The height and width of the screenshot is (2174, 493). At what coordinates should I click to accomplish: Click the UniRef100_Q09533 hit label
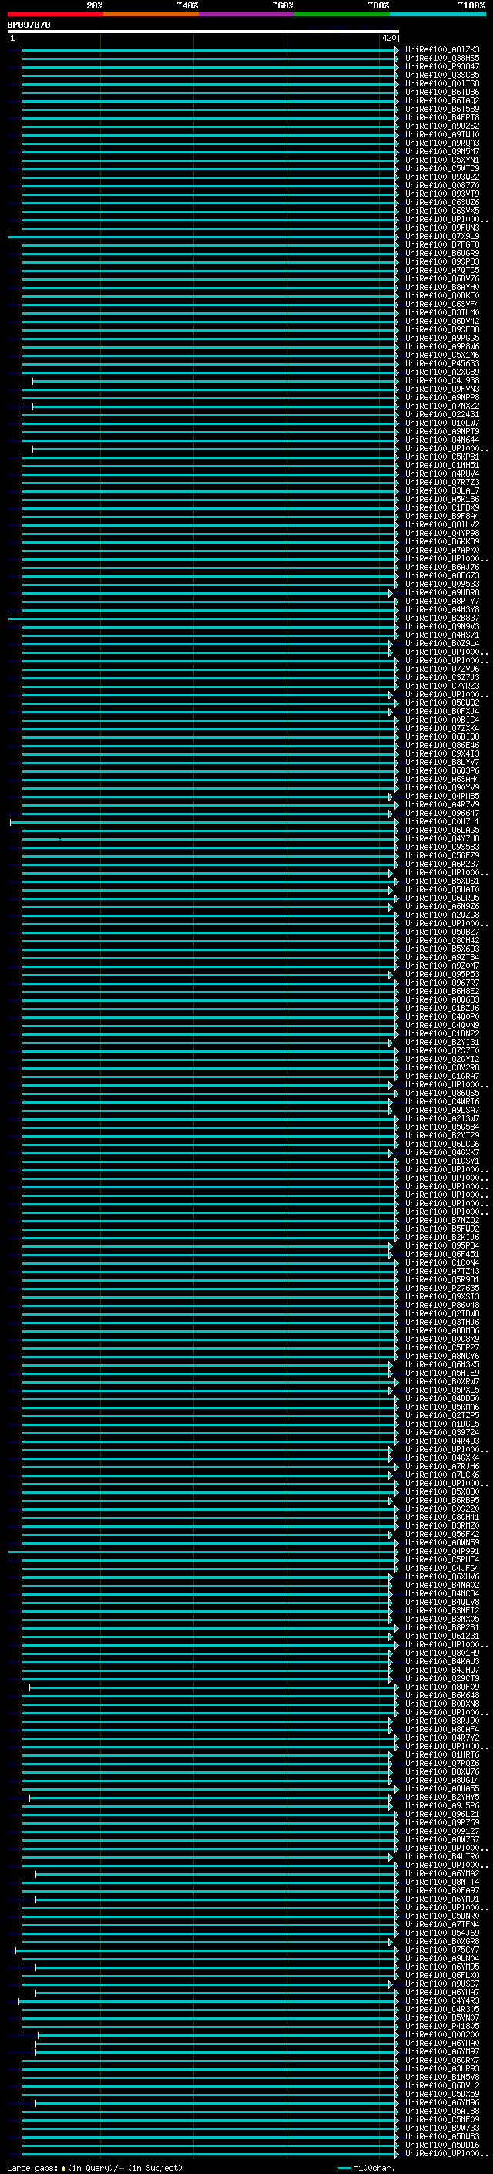[442, 584]
